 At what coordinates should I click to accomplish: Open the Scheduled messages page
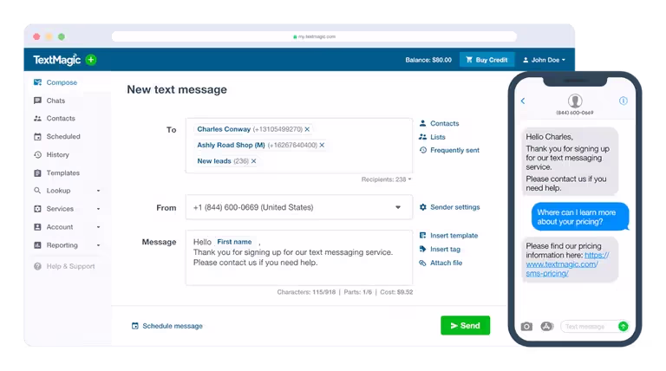pyautogui.click(x=62, y=136)
